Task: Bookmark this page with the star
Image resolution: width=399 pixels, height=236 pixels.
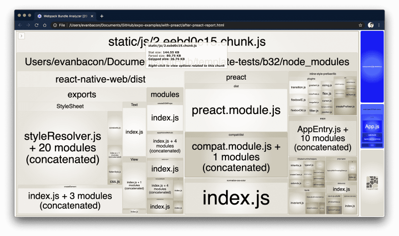Action: [360, 25]
